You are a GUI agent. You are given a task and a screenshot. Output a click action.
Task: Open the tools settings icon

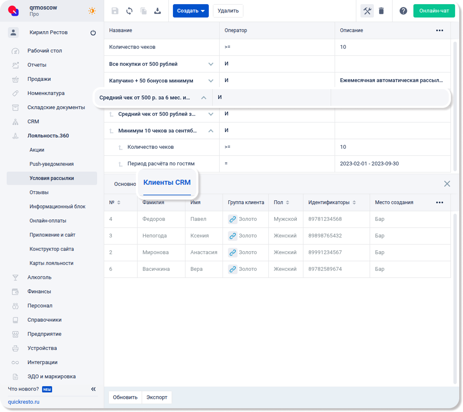point(367,11)
